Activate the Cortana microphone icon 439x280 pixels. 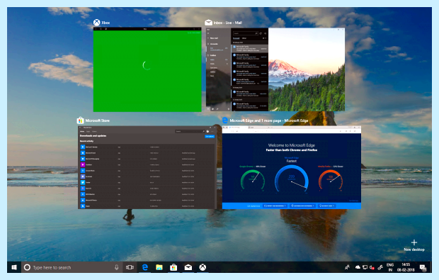point(116,267)
